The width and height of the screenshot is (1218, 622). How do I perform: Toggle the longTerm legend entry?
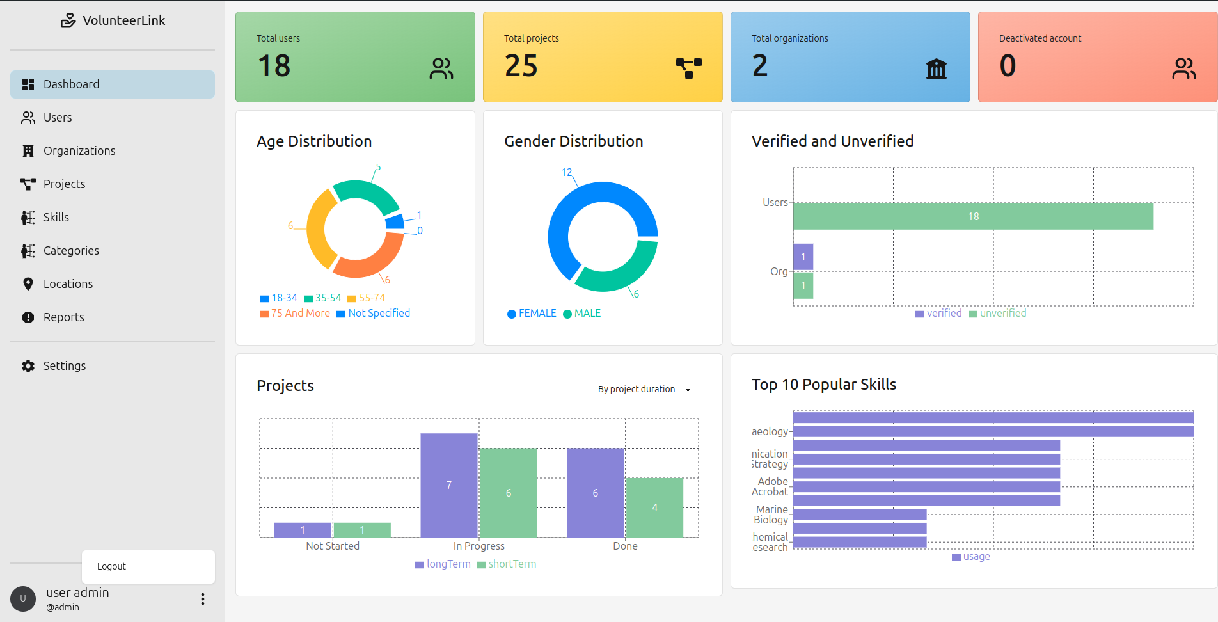[443, 564]
